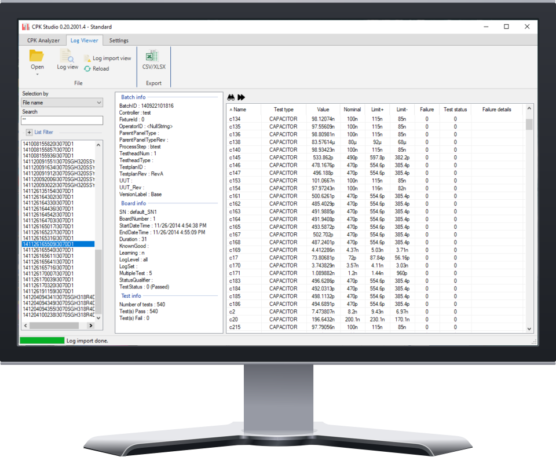Image resolution: width=556 pixels, height=457 pixels.
Task: Click the results table vertical scrollbar thumb
Action: click(529, 125)
